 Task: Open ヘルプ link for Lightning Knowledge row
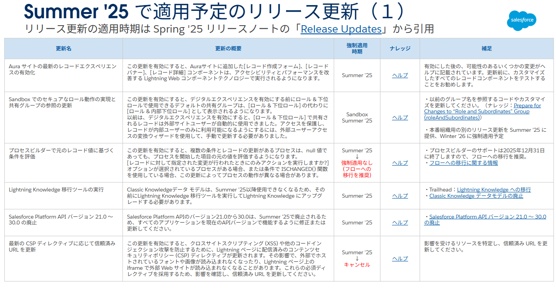coord(400,196)
